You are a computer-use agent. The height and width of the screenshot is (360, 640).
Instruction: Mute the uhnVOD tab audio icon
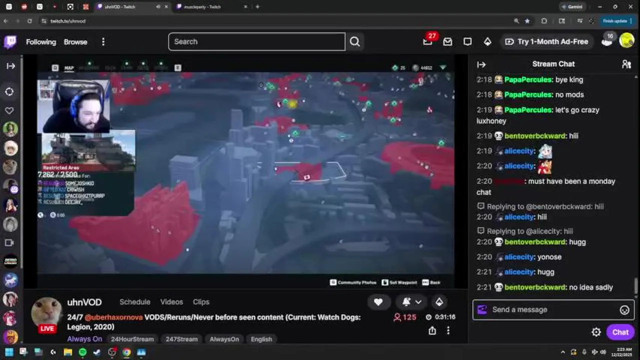pyautogui.click(x=158, y=7)
